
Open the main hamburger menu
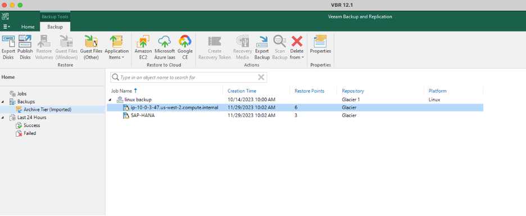point(6,27)
